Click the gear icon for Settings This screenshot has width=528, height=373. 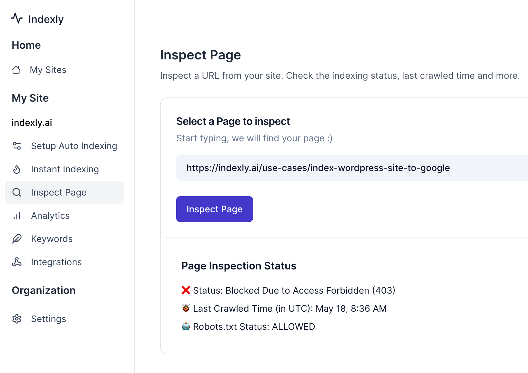(x=17, y=319)
